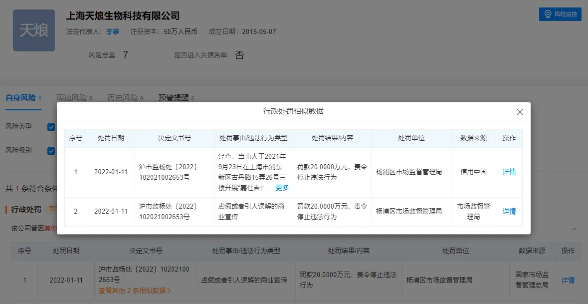Viewport: 588px width, 304px height.
Task: Click the 天烺 company logo thumbnail
Action: [34, 30]
